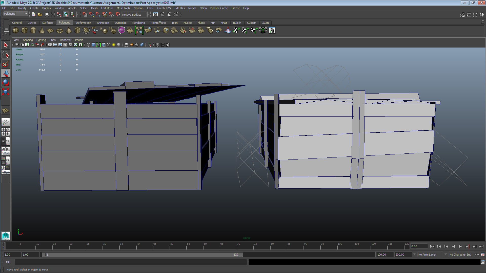Toggle smooth shade all display in viewport
This screenshot has height=273, width=486.
point(93,45)
